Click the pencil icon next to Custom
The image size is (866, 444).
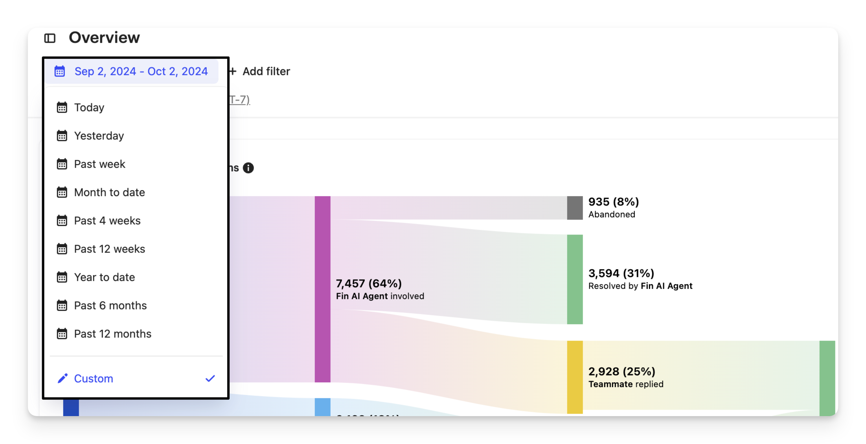63,378
